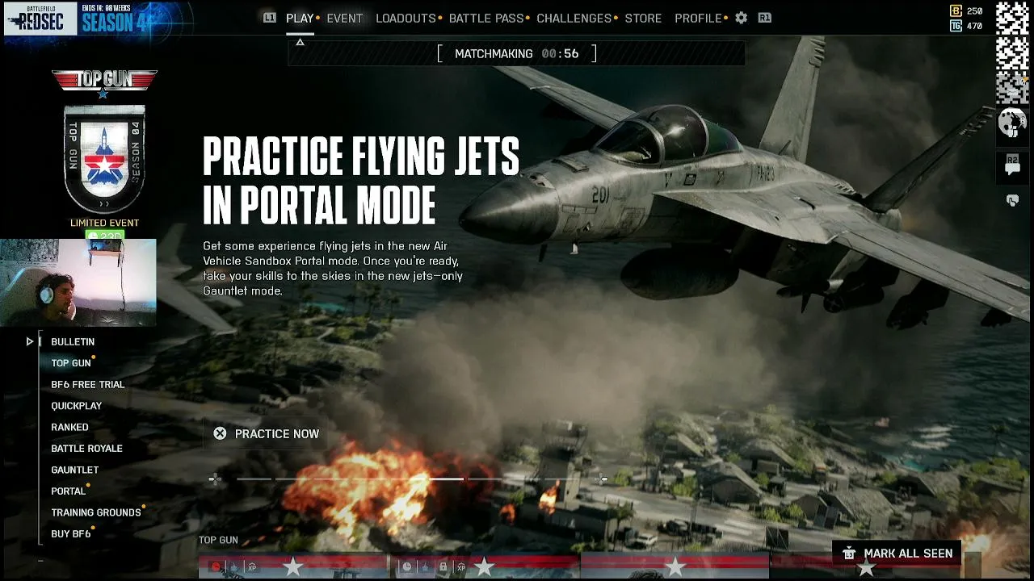Screen dimensions: 1034x581
Task: Click the blue TG currency icon
Action: 956,26
